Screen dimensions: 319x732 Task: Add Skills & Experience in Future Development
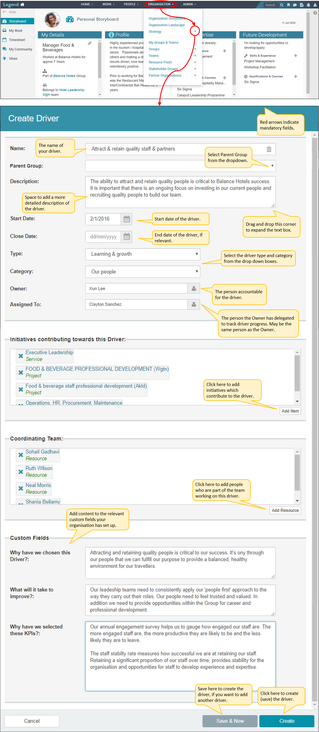[296, 56]
